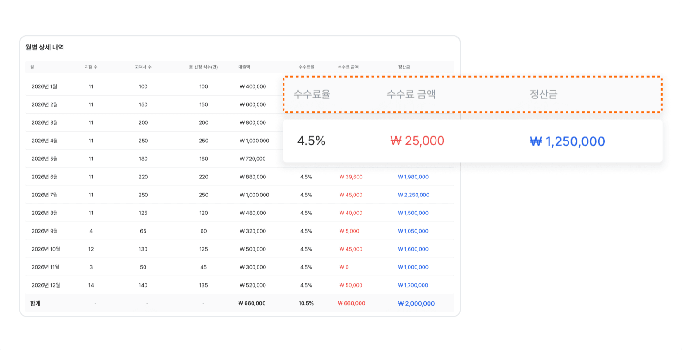Select the 2026년 2월 row label
This screenshot has width=682, height=355.
(x=44, y=104)
